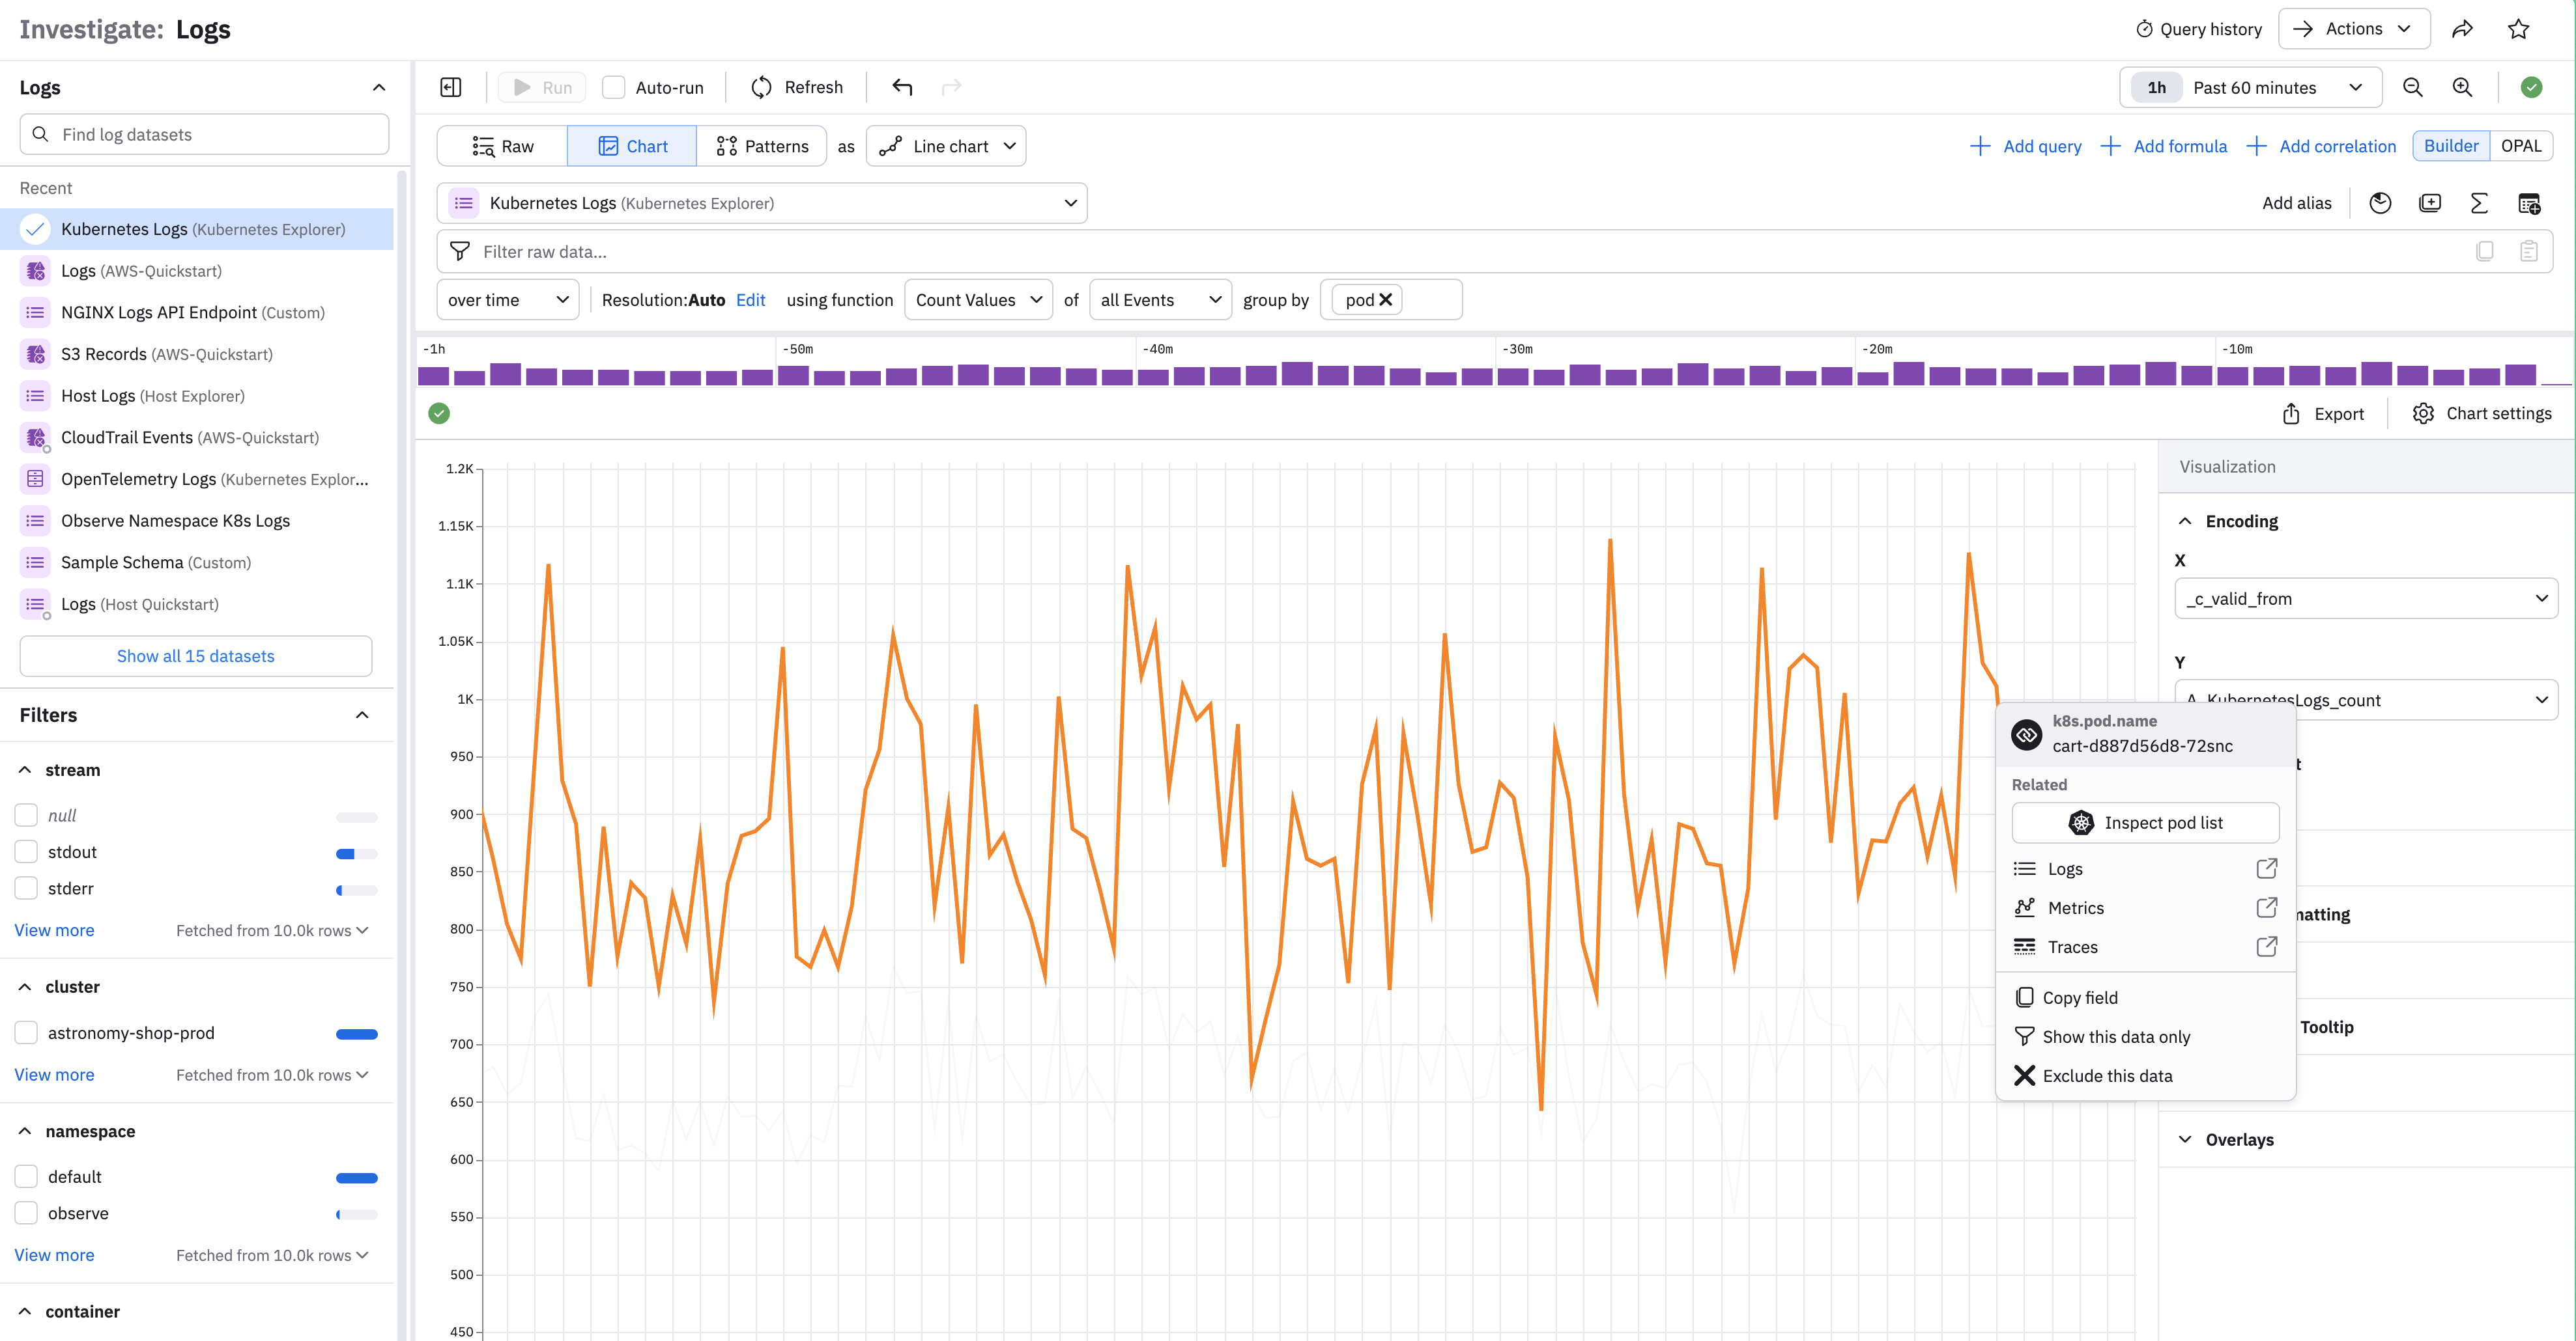Click the share arrow icon

pos(2462,29)
